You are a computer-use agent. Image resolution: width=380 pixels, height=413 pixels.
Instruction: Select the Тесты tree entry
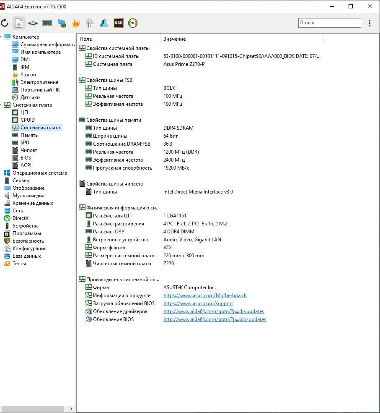tap(19, 264)
